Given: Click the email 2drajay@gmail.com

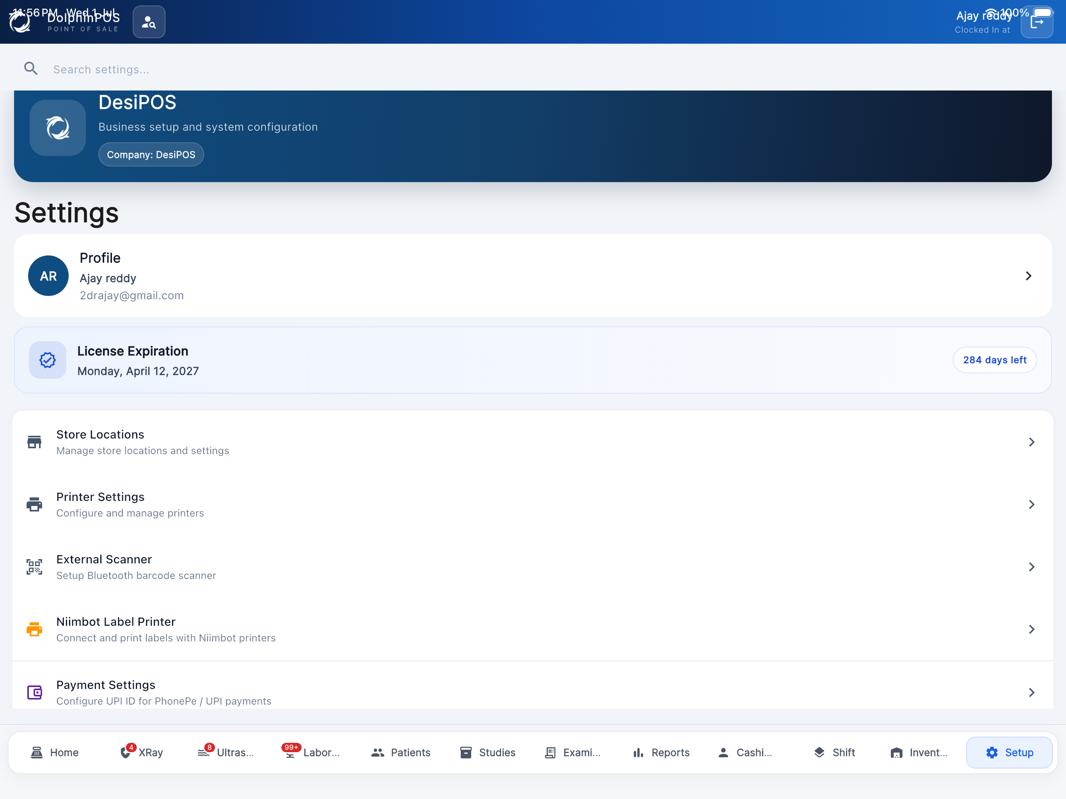Looking at the screenshot, I should tap(131, 295).
